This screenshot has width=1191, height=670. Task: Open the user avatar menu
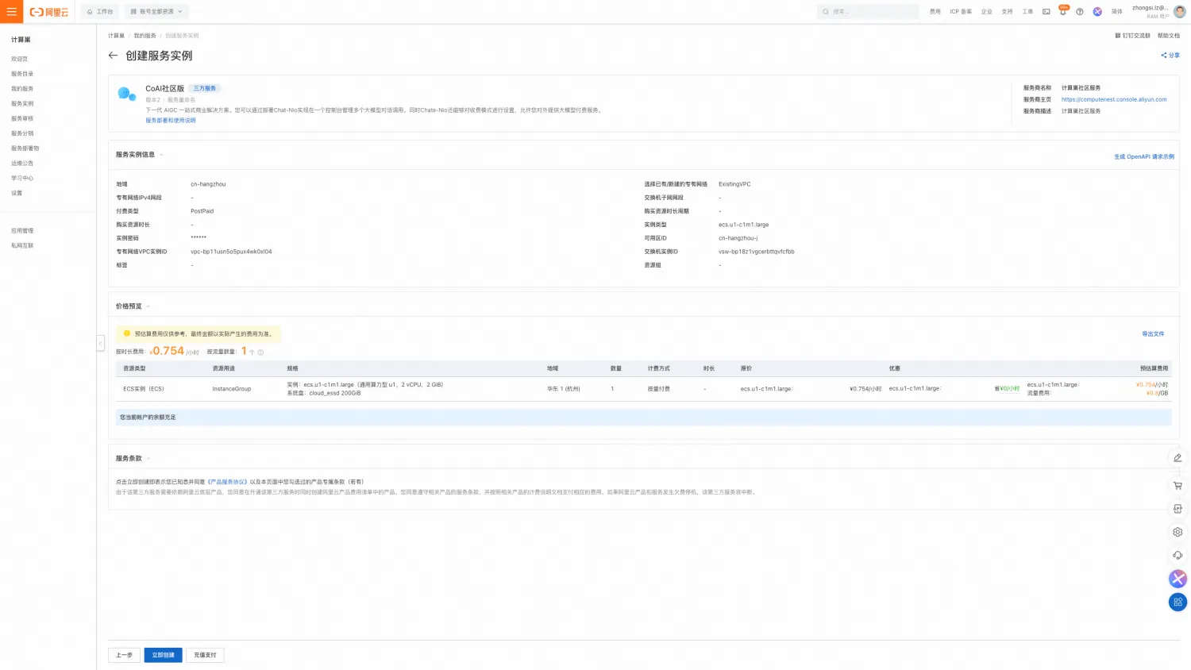coord(1180,12)
